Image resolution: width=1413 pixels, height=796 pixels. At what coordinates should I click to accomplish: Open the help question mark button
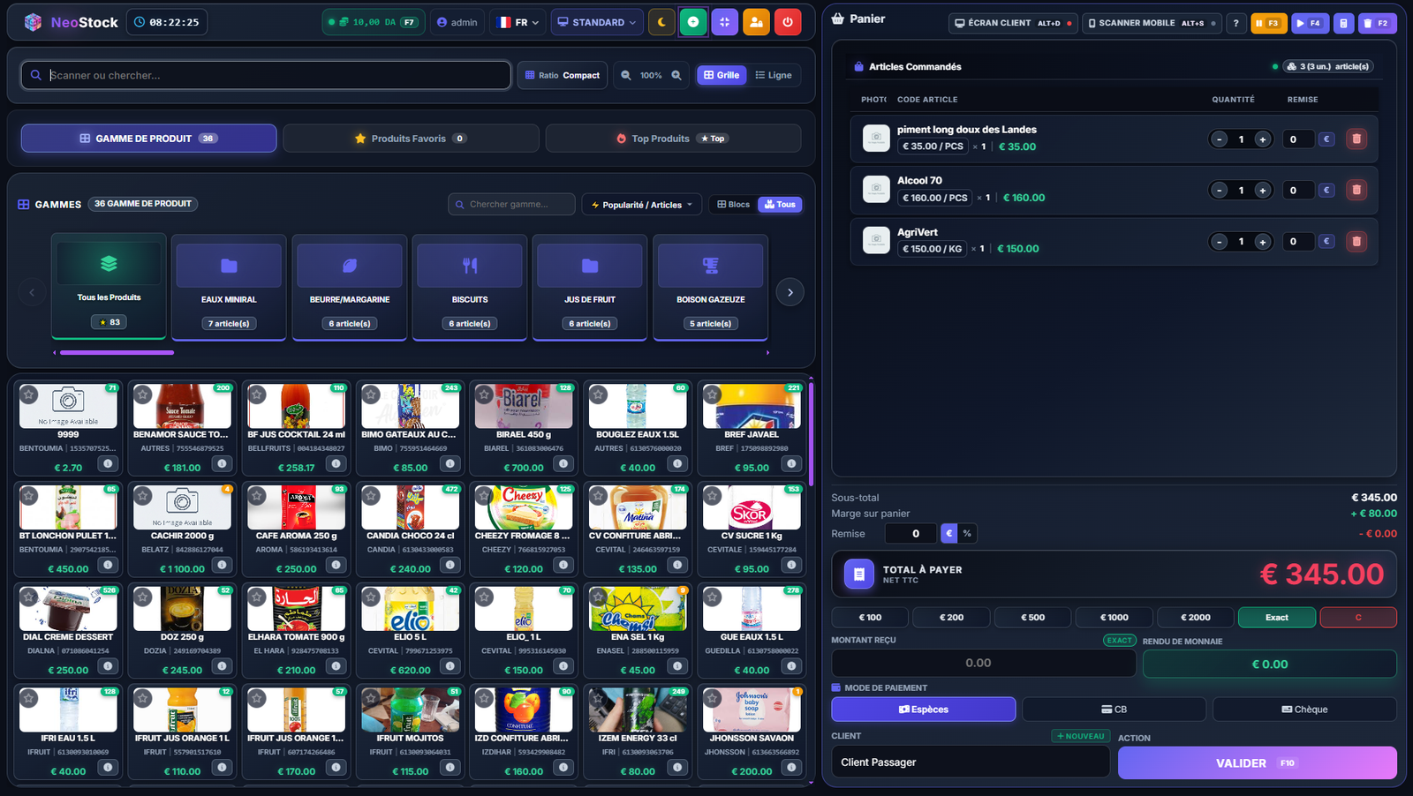[x=1235, y=23]
